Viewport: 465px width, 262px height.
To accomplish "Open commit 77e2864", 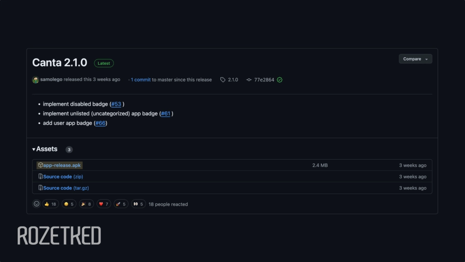I will pyautogui.click(x=264, y=80).
